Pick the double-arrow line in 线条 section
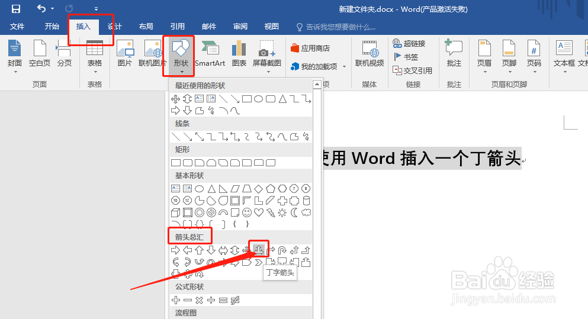This screenshot has height=319, width=588. 199,137
